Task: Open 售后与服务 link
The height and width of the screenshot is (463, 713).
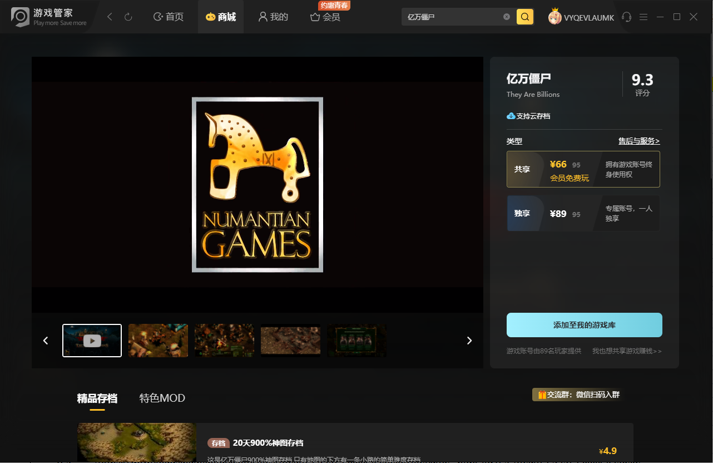Action: coord(639,141)
